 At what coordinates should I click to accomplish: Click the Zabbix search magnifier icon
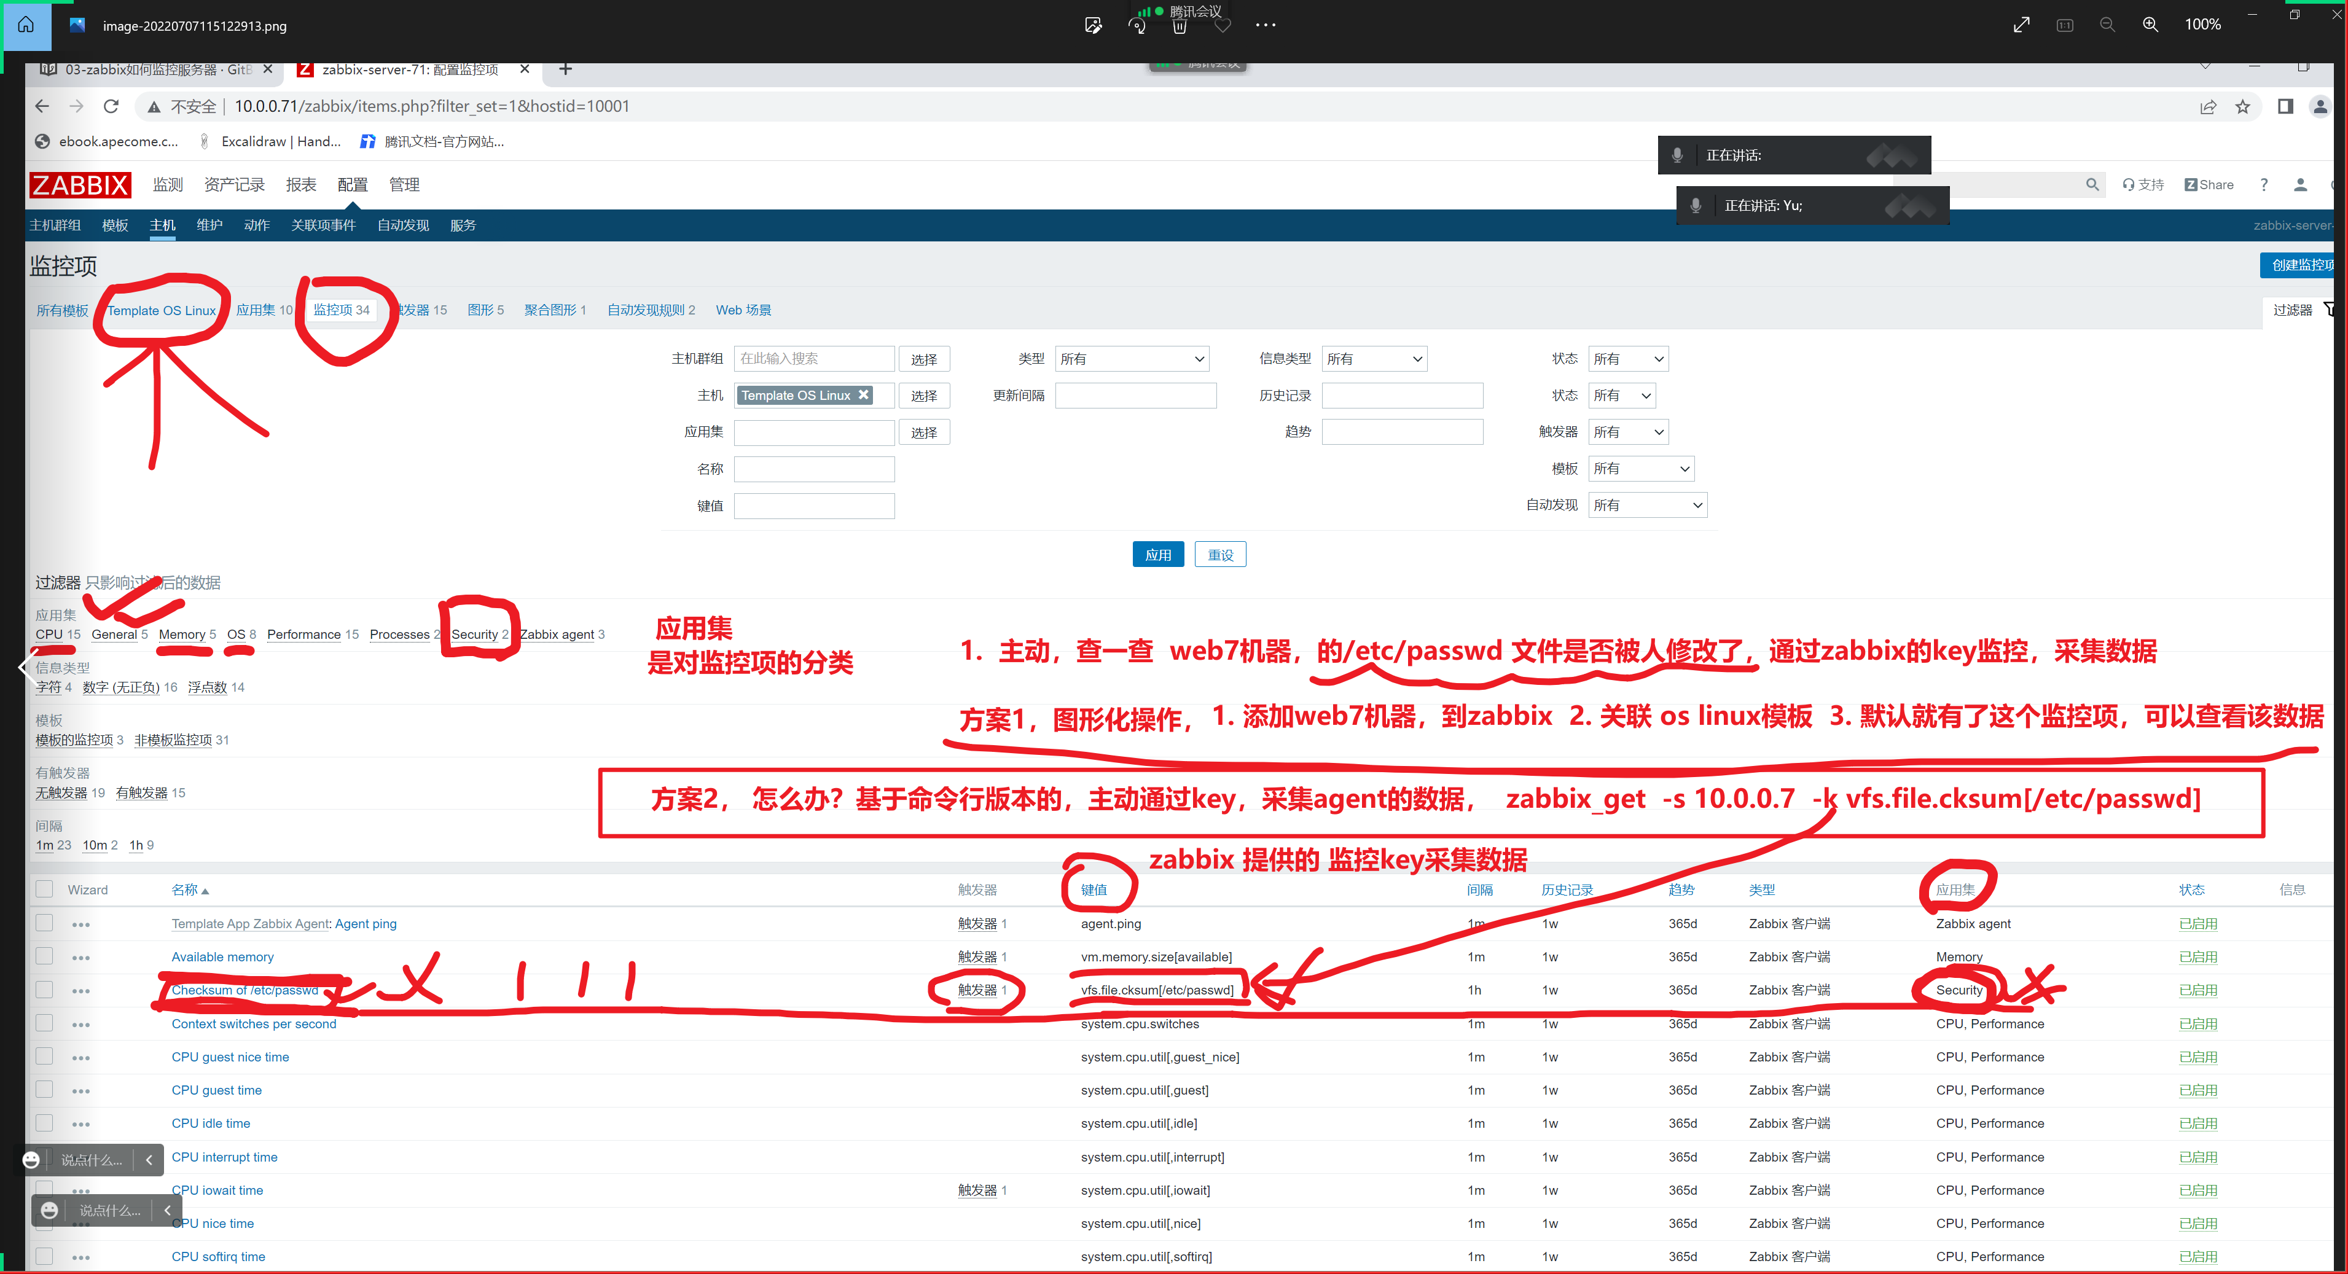pyautogui.click(x=2093, y=184)
